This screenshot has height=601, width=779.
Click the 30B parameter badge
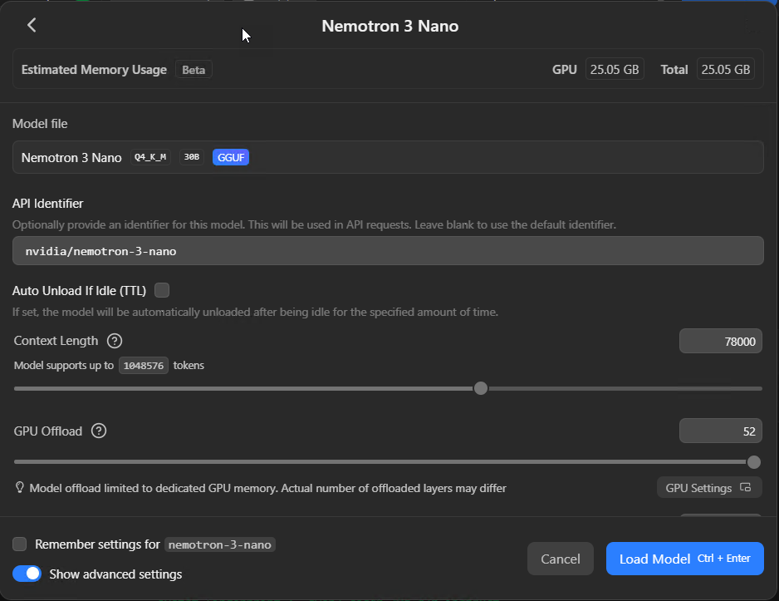191,156
